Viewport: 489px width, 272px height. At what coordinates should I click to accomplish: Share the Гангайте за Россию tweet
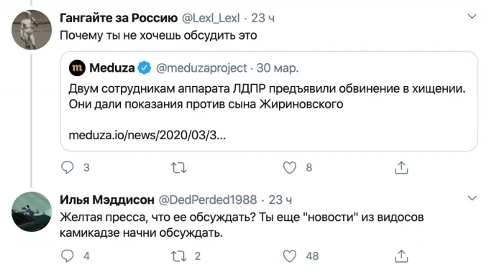(401, 168)
